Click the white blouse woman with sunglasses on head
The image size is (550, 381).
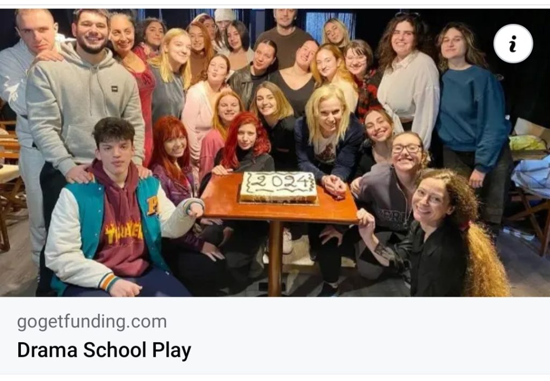pos(407,77)
